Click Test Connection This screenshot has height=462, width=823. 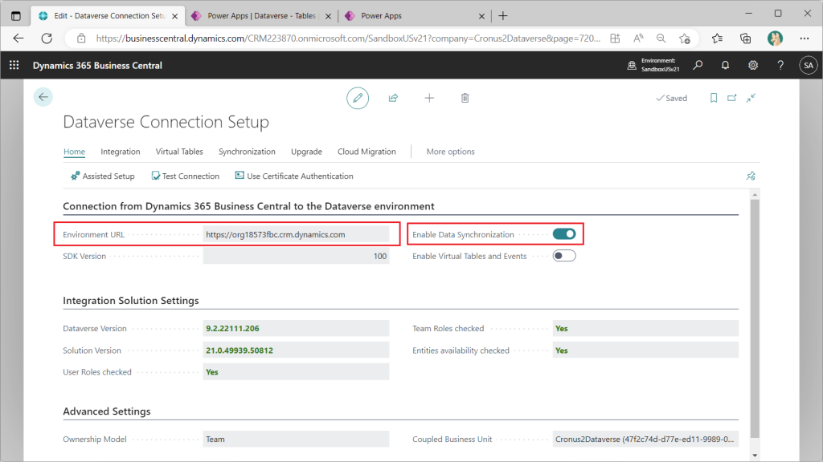186,176
